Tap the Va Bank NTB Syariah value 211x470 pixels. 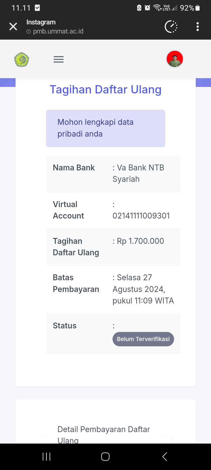(x=138, y=173)
